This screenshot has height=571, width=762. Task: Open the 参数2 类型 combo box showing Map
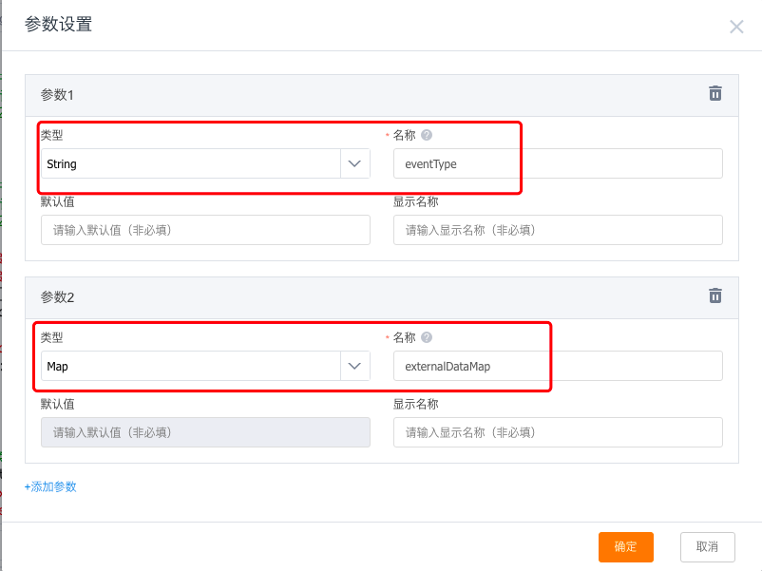[x=205, y=366]
